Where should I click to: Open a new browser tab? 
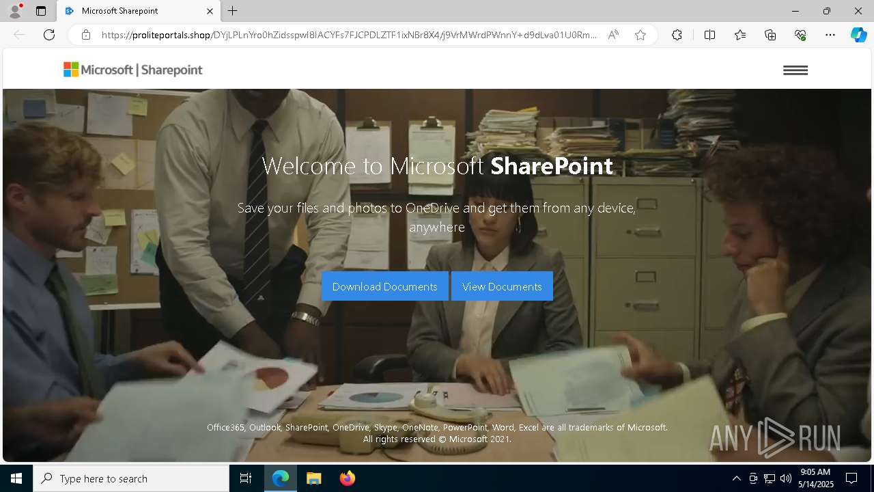233,11
